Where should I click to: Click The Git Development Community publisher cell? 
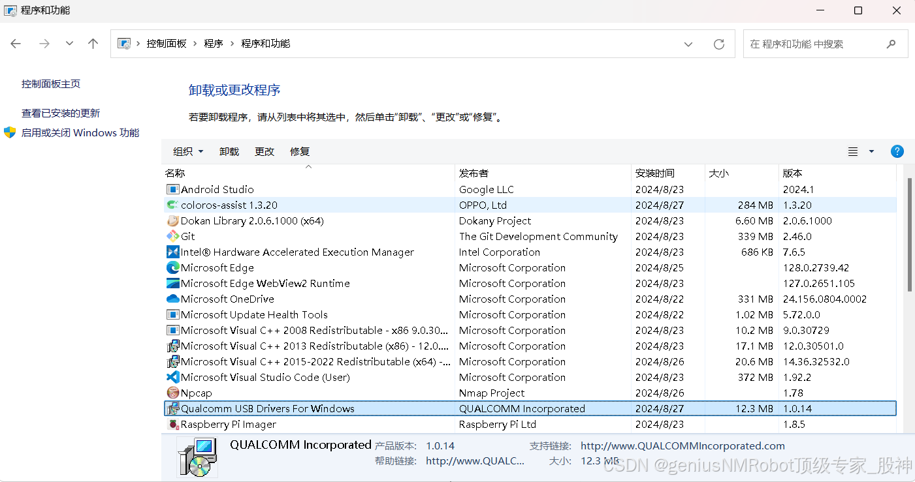pos(538,236)
